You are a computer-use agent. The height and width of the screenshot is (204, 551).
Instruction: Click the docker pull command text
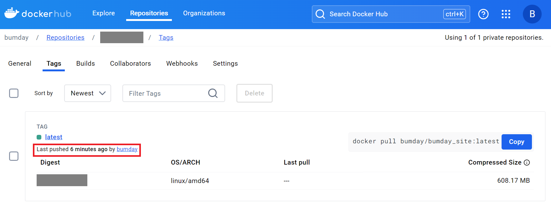(426, 141)
